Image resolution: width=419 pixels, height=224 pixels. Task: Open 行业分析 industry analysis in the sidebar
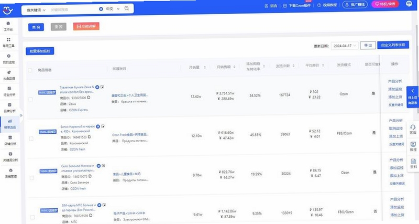click(9, 91)
